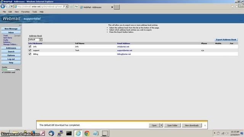Go back with the browser Back arrow
244x137 pixels.
(3, 6)
